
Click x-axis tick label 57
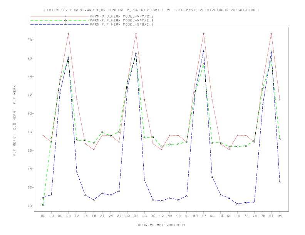click(203, 216)
